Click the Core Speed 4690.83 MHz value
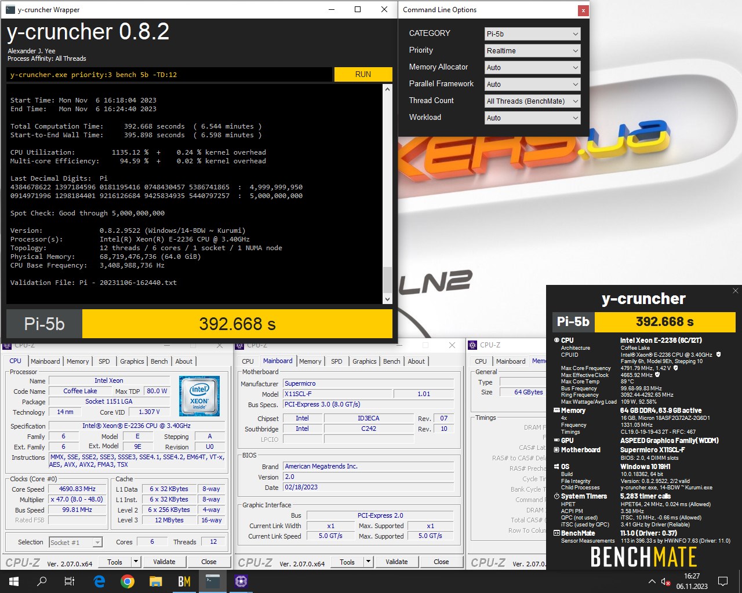 pos(77,489)
